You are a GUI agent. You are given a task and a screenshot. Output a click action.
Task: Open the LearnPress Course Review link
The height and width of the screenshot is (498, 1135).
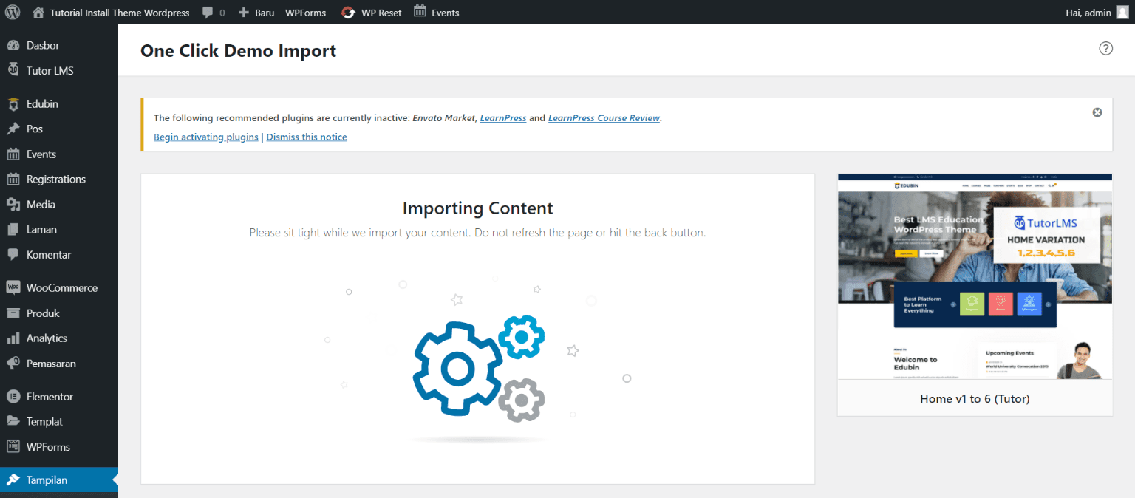point(604,117)
